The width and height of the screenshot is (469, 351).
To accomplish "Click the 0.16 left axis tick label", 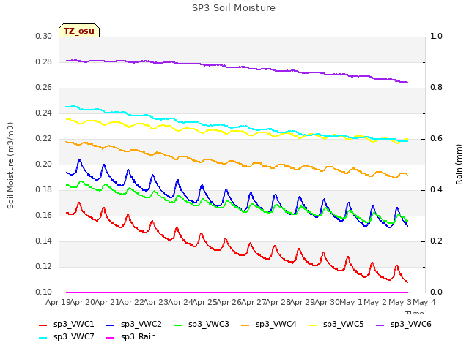I will [x=44, y=215].
